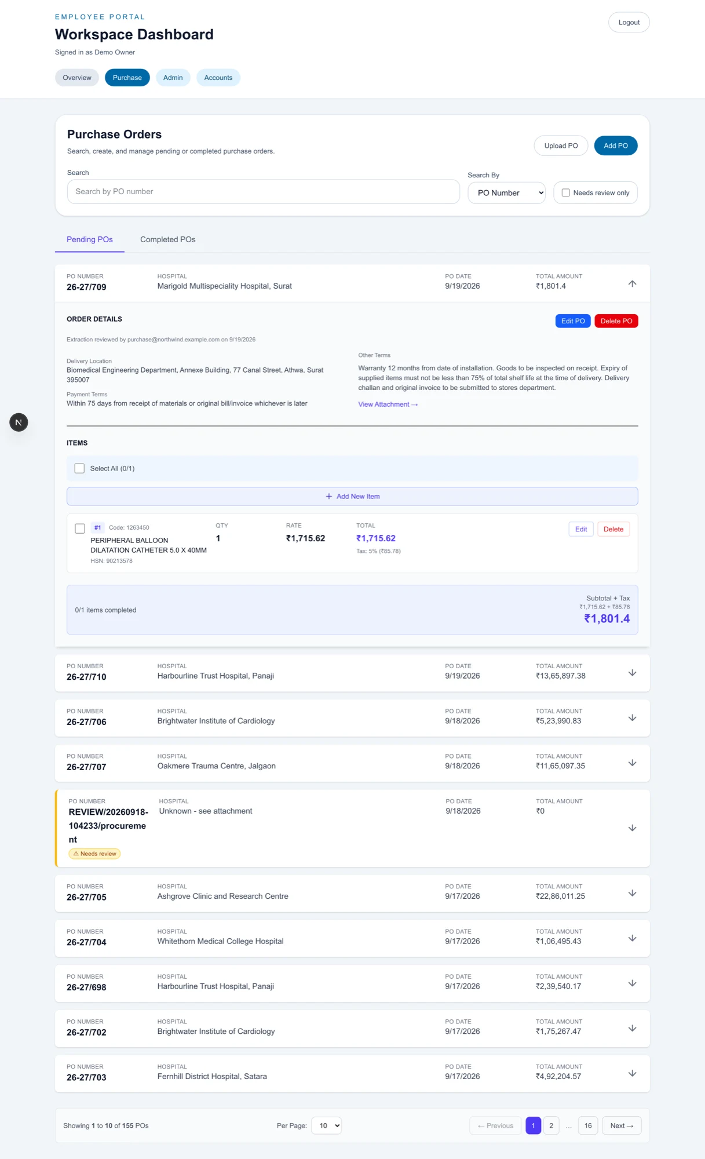
Task: Click Ashgrove Clinic and Research Centre
Action: click(x=223, y=896)
